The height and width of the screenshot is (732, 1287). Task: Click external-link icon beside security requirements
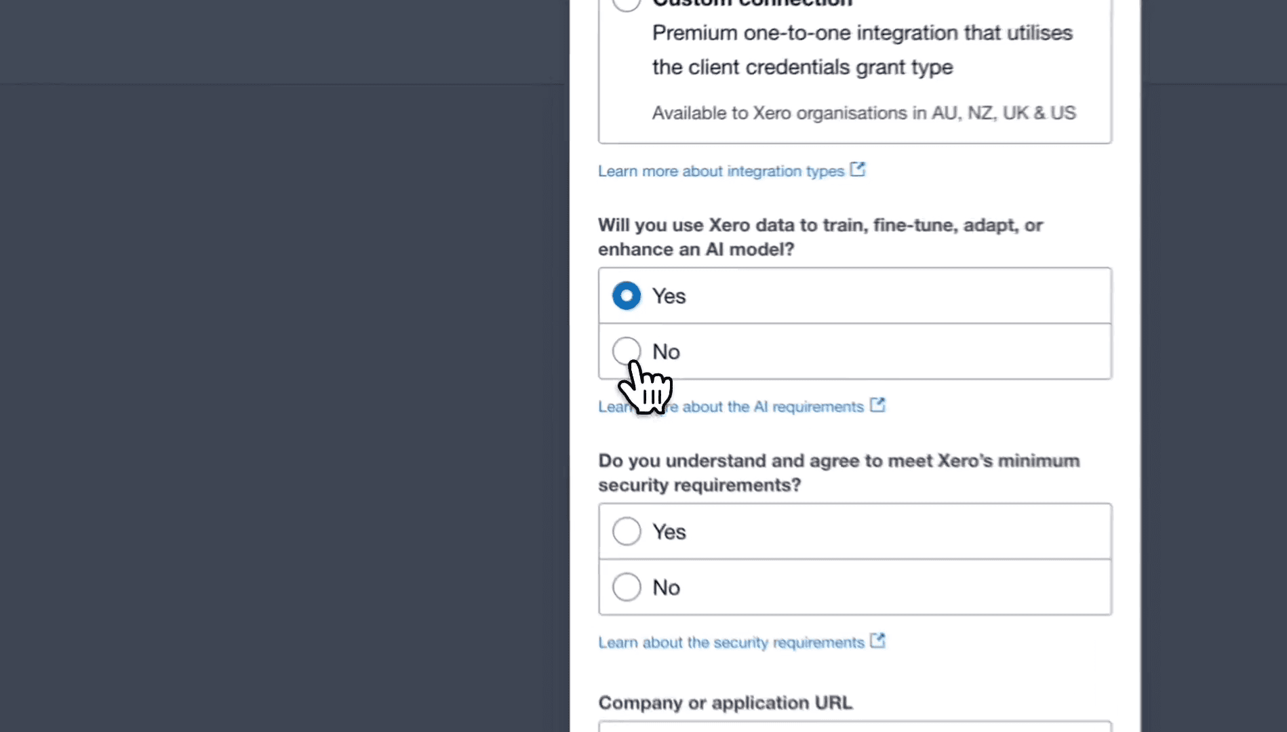pos(877,641)
